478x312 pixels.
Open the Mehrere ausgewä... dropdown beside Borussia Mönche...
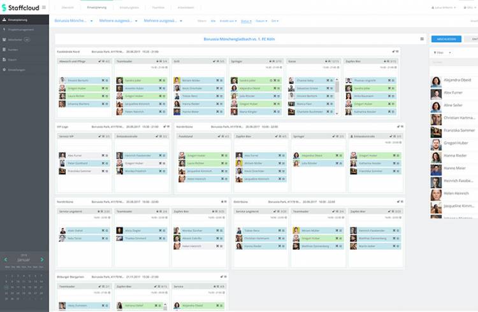coord(119,21)
